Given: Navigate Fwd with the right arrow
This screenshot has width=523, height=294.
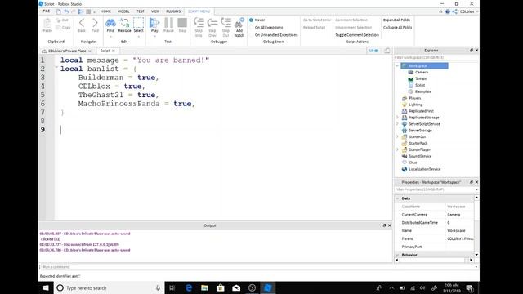Looking at the screenshot, I should tap(95, 25).
